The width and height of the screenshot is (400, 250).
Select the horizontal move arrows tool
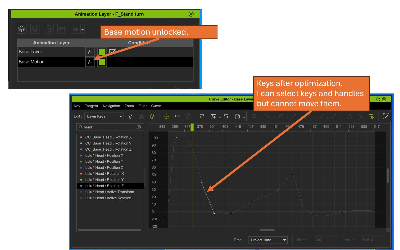point(177,116)
